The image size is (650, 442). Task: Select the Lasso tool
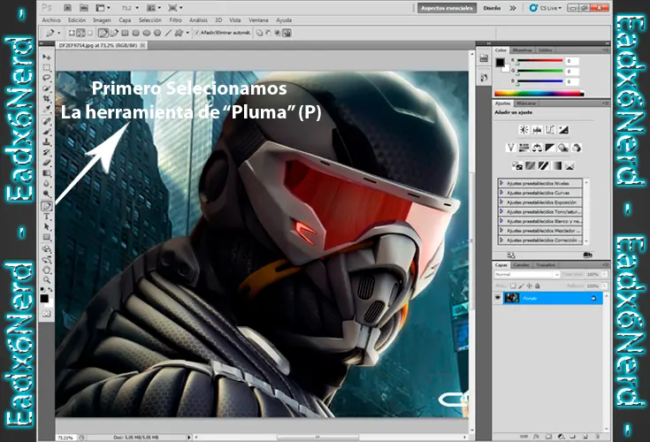click(x=46, y=78)
